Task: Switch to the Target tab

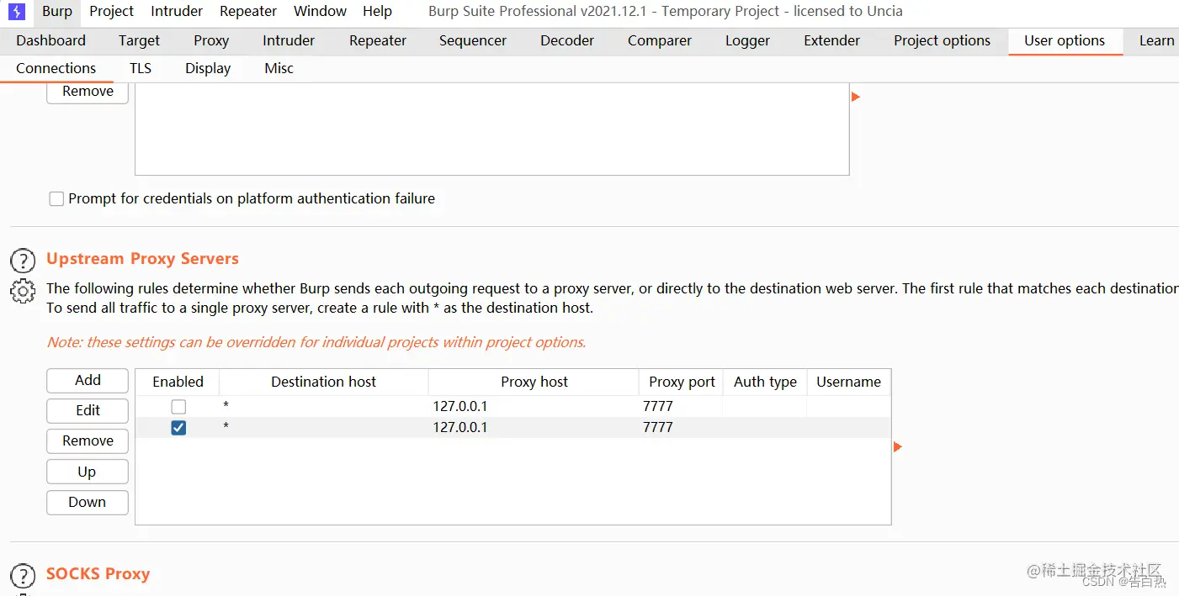Action: (139, 40)
